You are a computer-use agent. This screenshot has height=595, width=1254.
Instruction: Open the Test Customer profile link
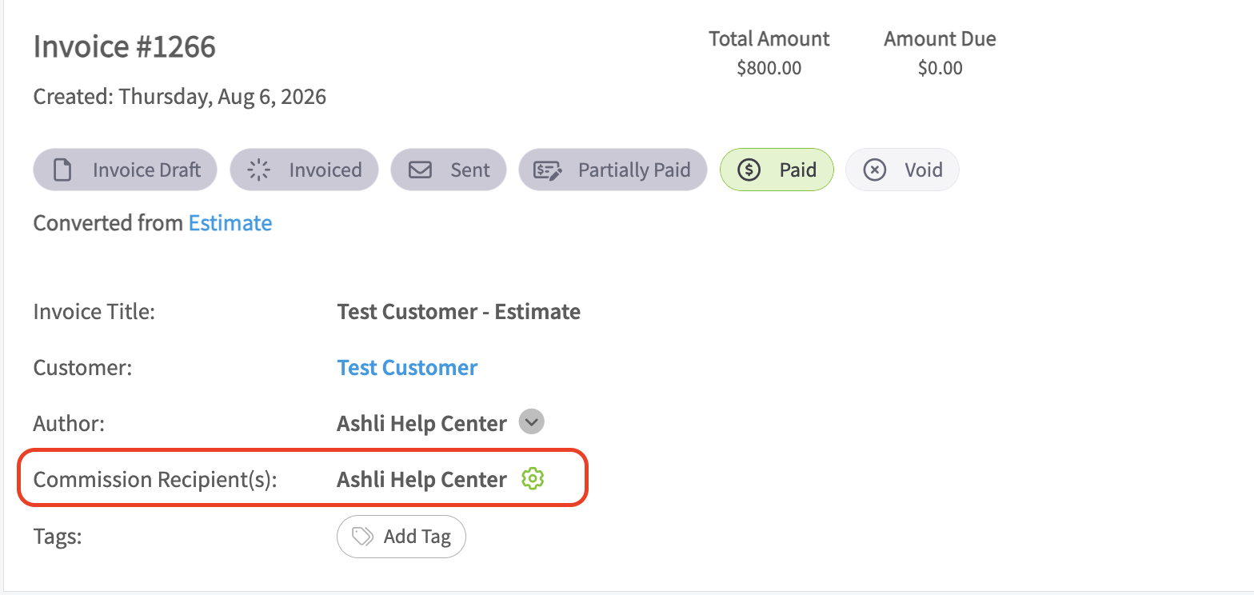[x=407, y=367]
